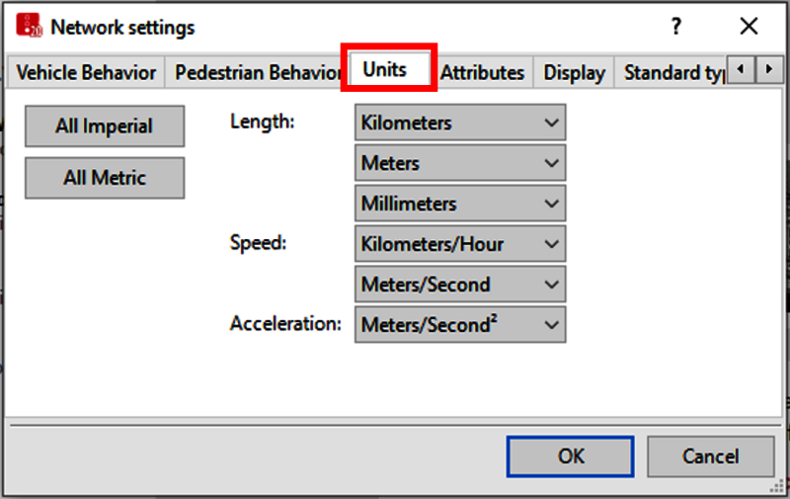Image resolution: width=790 pixels, height=499 pixels.
Task: Confirm settings with the OK button
Action: [571, 457]
